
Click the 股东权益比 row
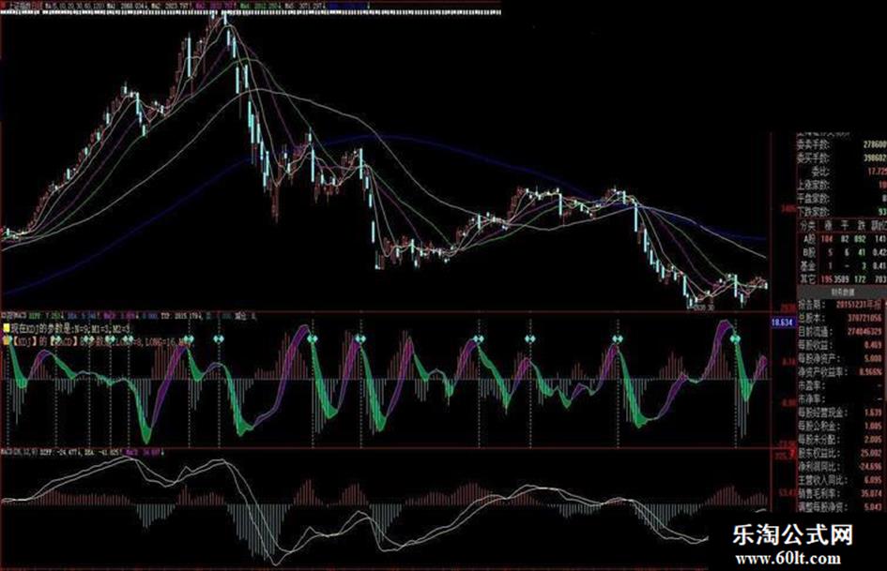[842, 453]
